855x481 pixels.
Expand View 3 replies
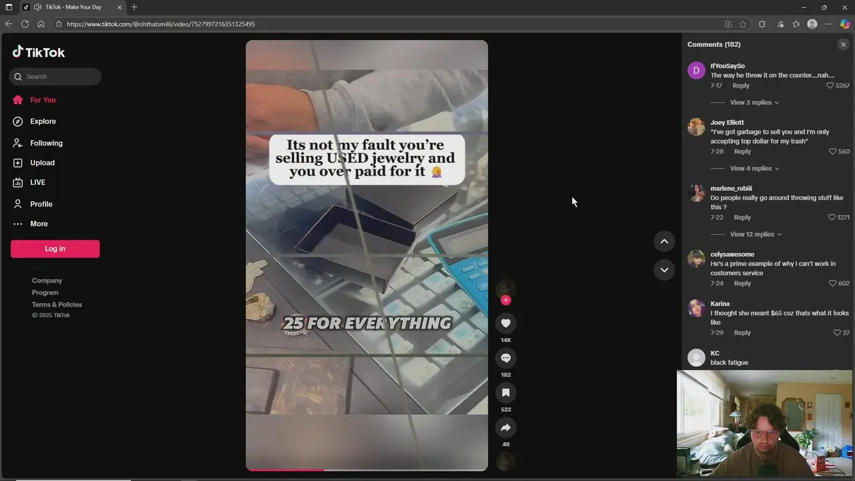click(754, 103)
